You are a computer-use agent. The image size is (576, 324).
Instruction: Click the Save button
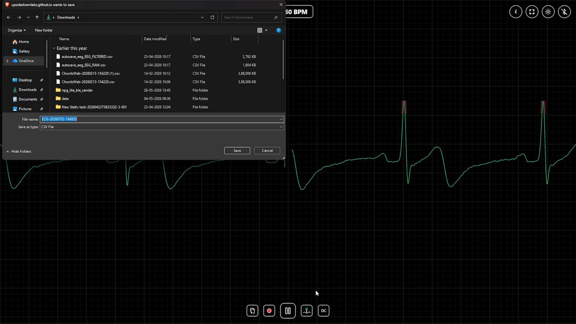pos(237,151)
